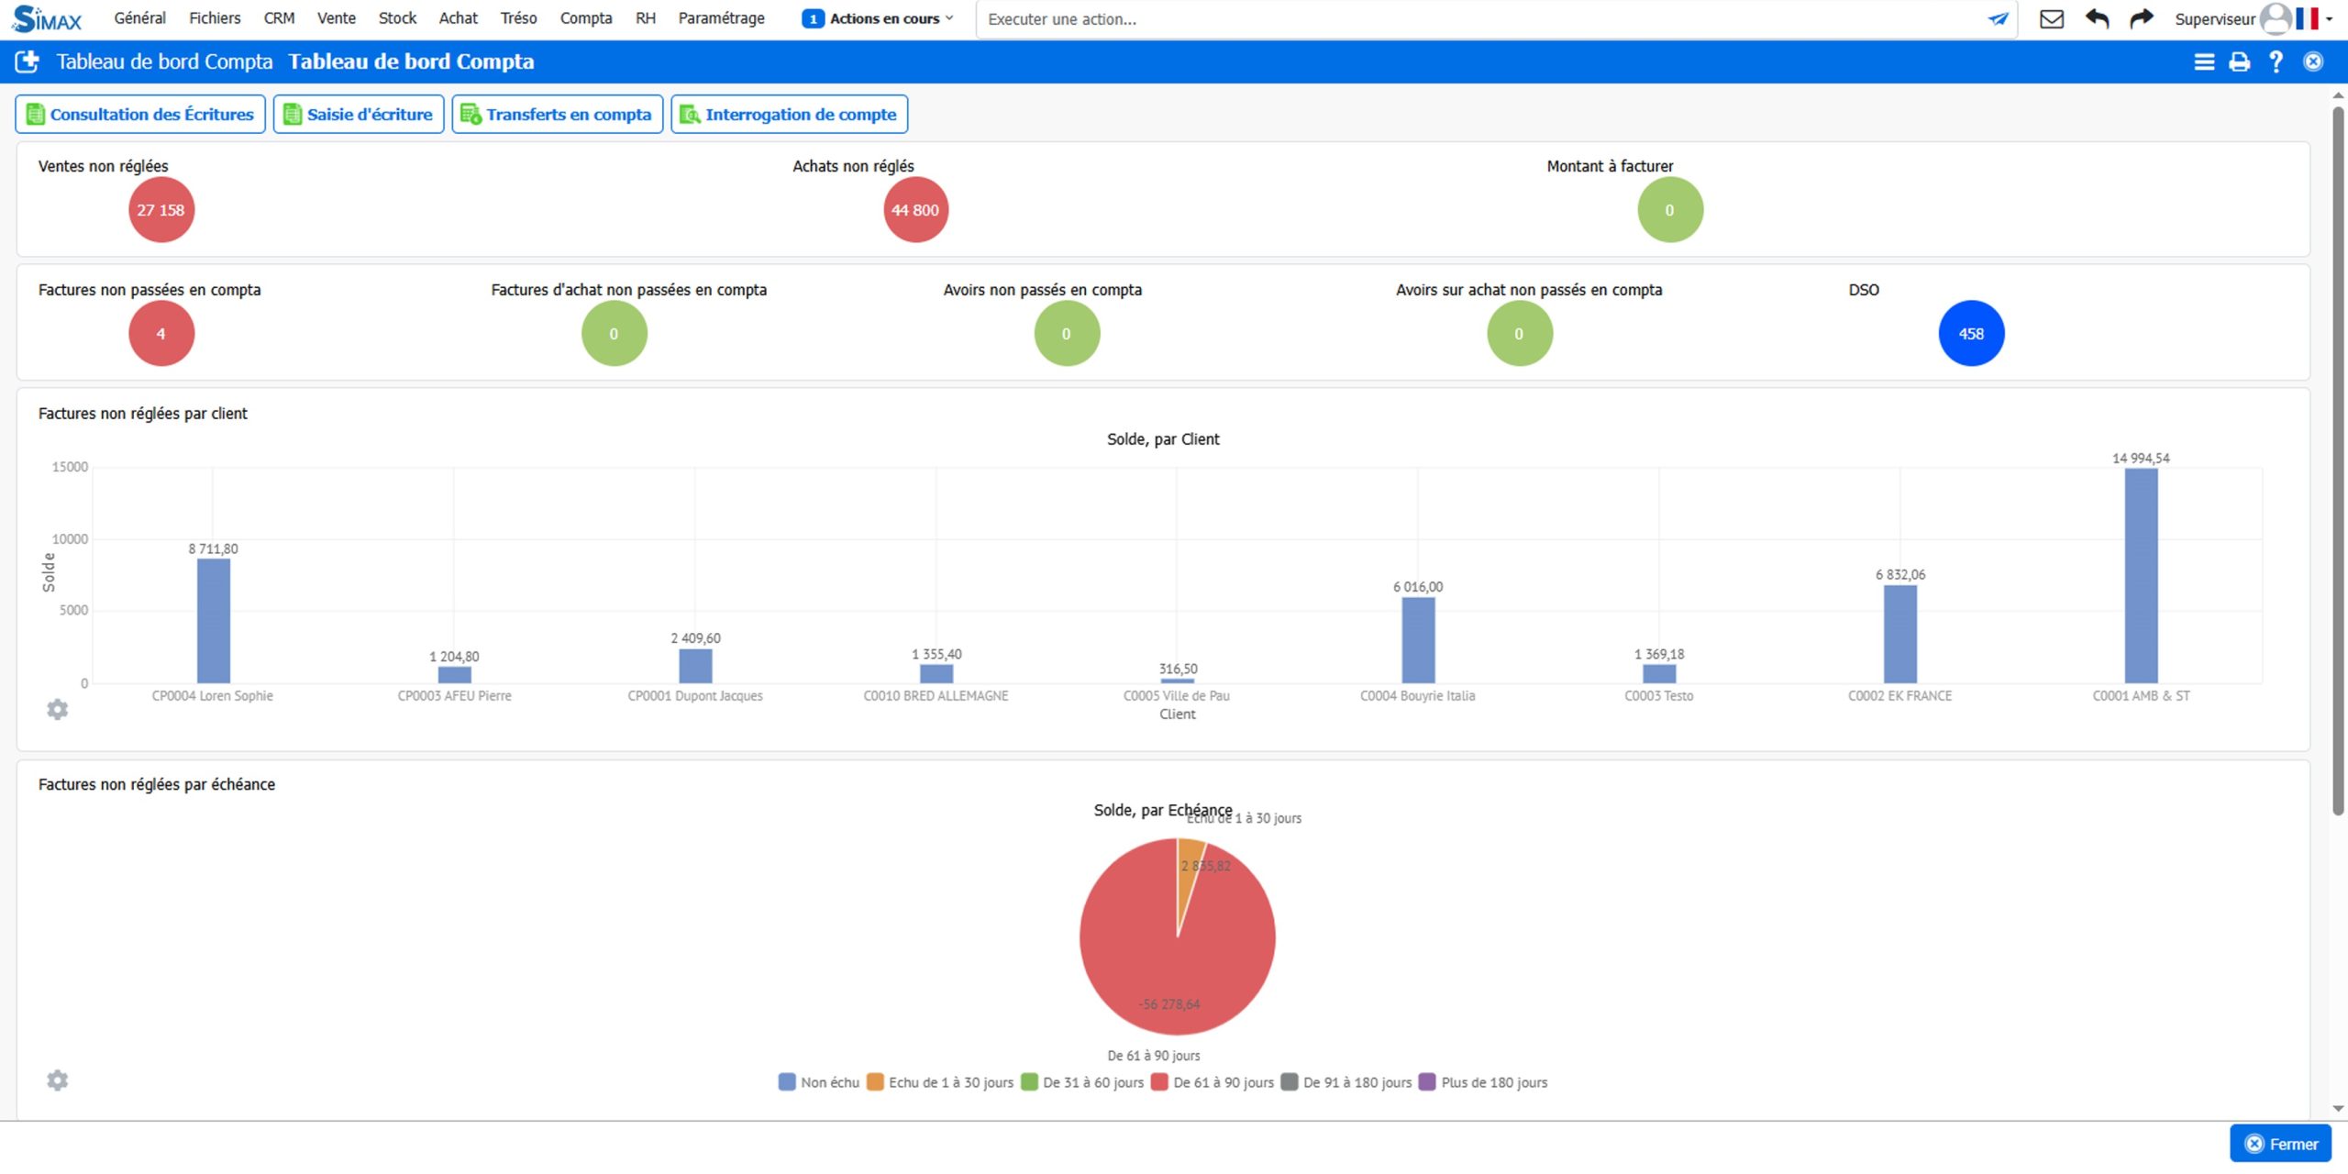
Task: Open the mail envelope icon
Action: (x=2051, y=18)
